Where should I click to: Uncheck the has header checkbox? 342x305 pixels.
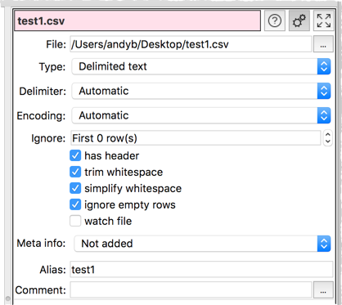click(75, 155)
